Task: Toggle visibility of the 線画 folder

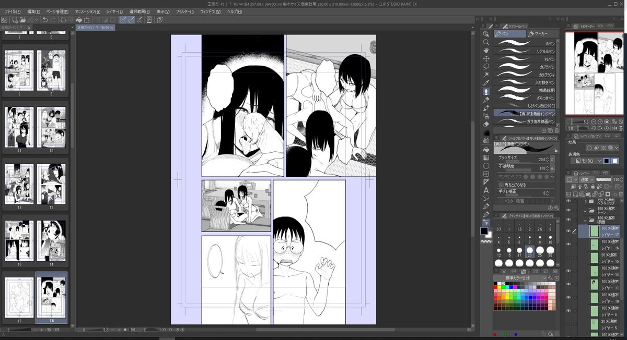Action: pos(568,220)
